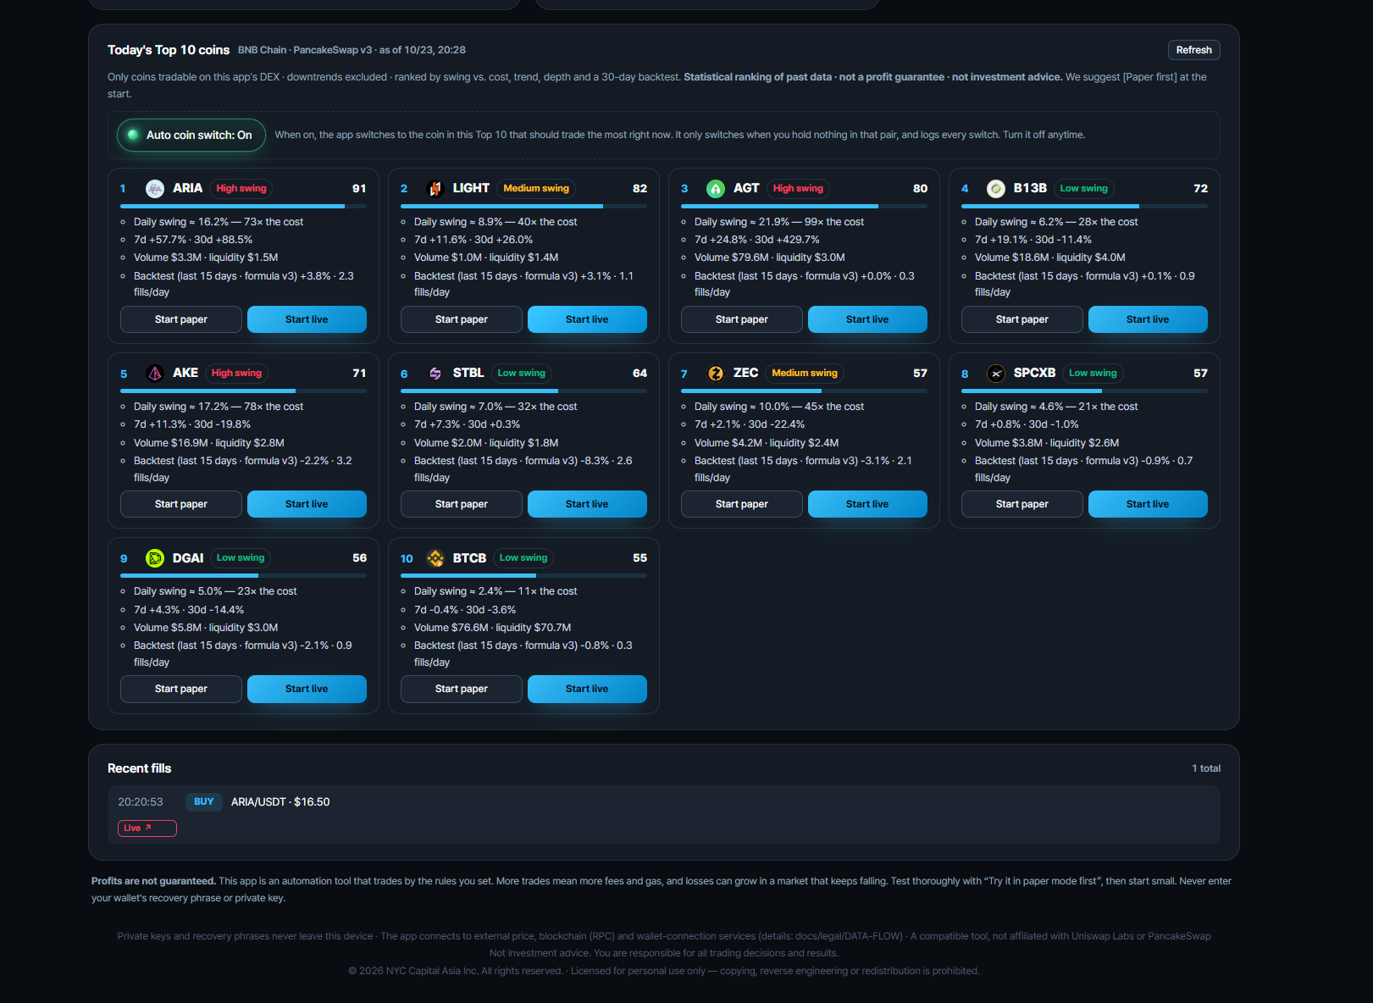1373x1003 pixels.
Task: Click AGT's score value 80
Action: click(920, 188)
